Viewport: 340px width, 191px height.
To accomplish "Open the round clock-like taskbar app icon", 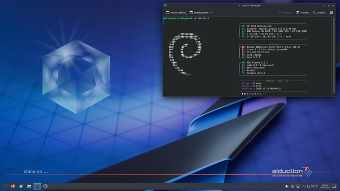I will pos(45,186).
